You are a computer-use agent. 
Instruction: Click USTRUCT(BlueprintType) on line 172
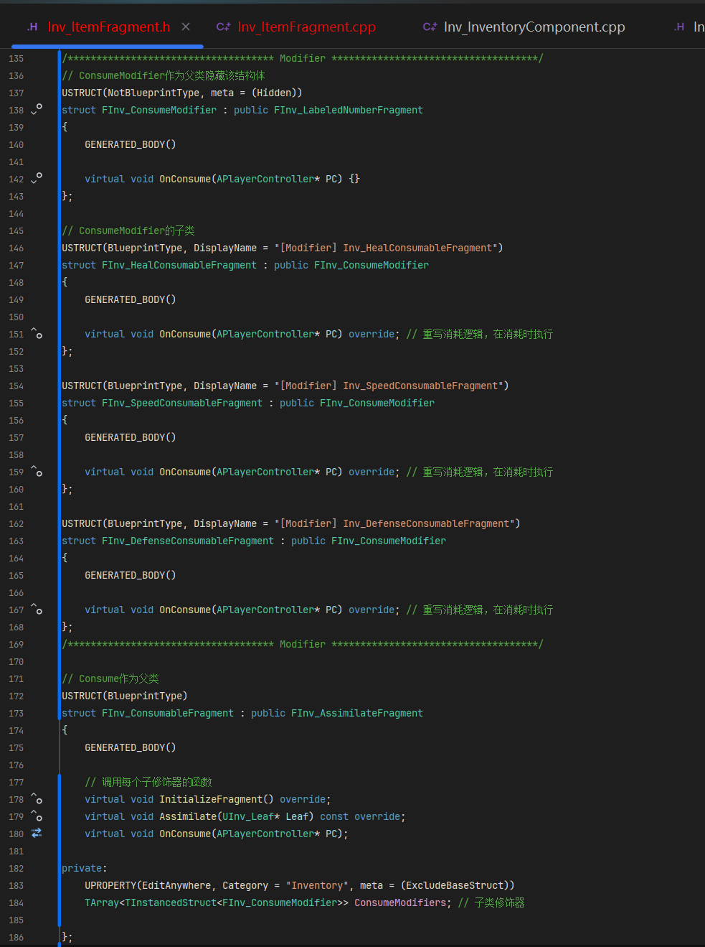[x=125, y=696]
